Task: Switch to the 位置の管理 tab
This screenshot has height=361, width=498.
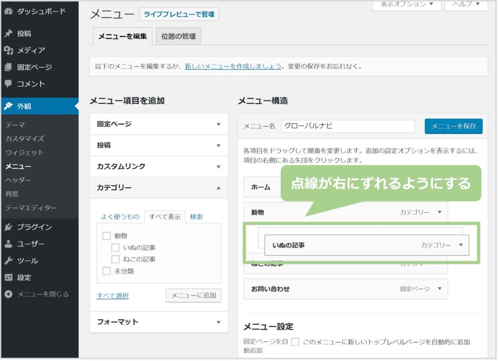Action: (x=178, y=36)
